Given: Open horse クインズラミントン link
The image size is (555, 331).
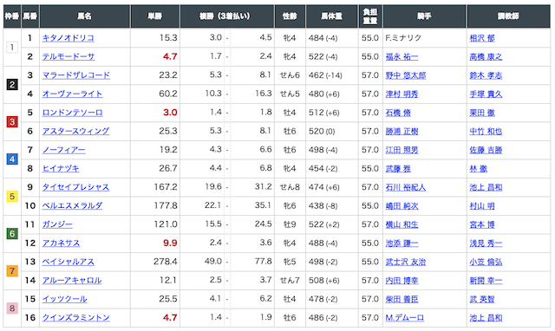Looking at the screenshot, I should pyautogui.click(x=76, y=318).
